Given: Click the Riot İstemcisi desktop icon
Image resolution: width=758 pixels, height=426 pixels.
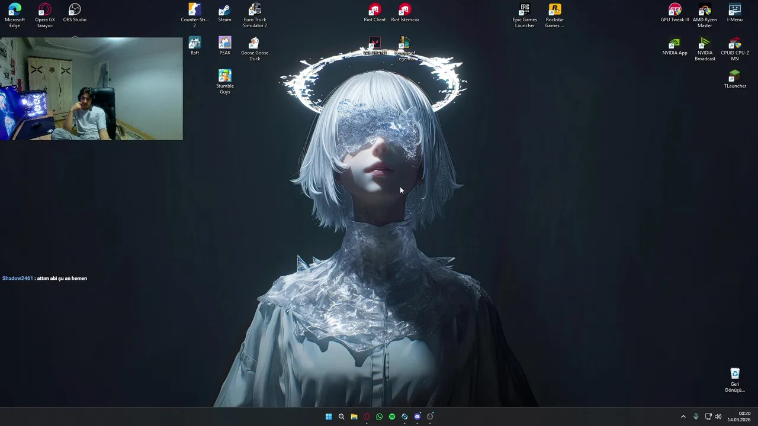Looking at the screenshot, I should [404, 13].
